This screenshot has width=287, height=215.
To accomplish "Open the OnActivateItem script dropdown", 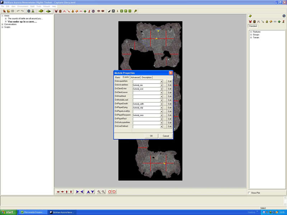I will (x=161, y=85).
